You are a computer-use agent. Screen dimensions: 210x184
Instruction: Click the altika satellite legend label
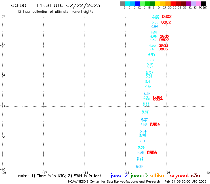pyautogui.click(x=157, y=176)
